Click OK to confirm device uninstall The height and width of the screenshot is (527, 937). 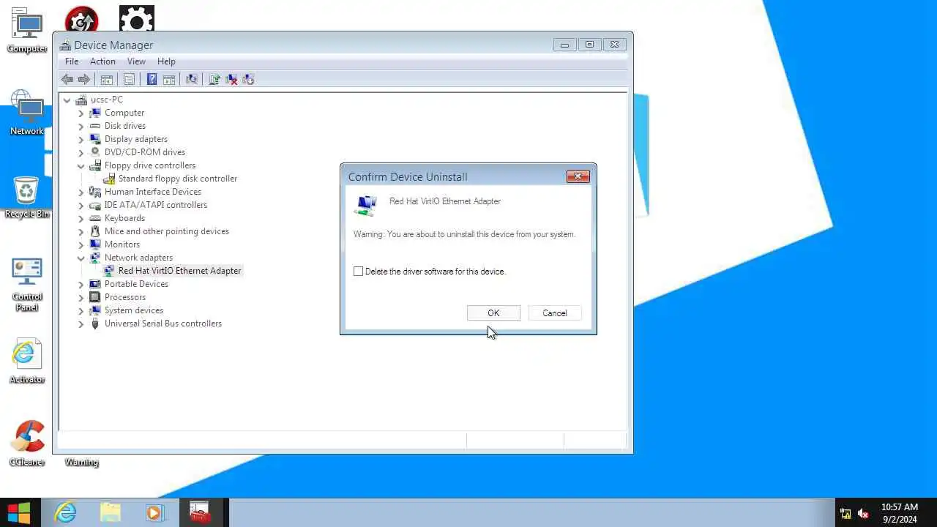point(493,313)
